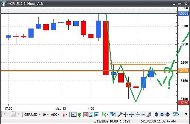Maximize the GBP/USD chart window

pos(180,4)
